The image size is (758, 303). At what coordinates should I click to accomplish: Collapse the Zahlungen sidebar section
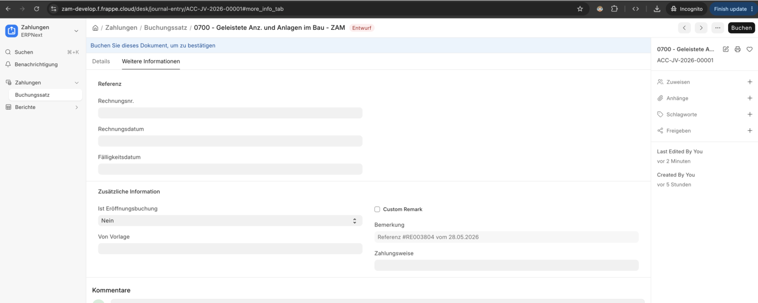77,83
